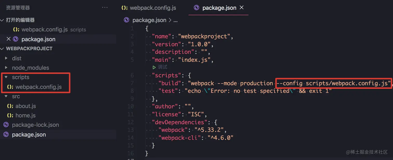Click the "author" key on line 10
This screenshot has width=393, height=160.
[x=165, y=106]
